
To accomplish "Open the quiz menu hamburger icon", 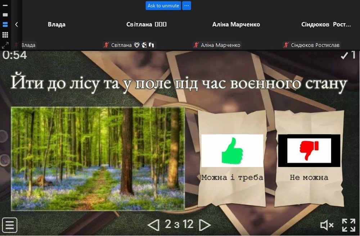I will click(x=9, y=225).
